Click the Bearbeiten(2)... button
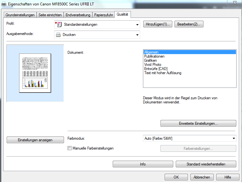 pos(189,24)
